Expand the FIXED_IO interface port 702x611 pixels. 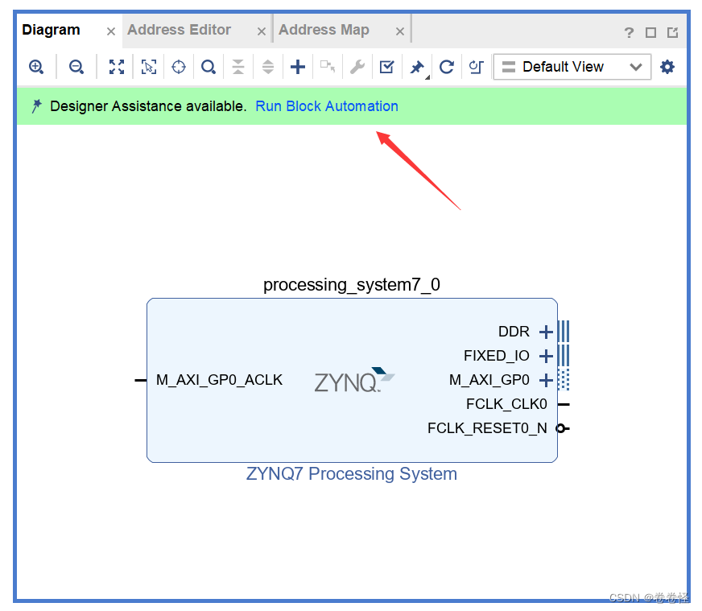545,356
